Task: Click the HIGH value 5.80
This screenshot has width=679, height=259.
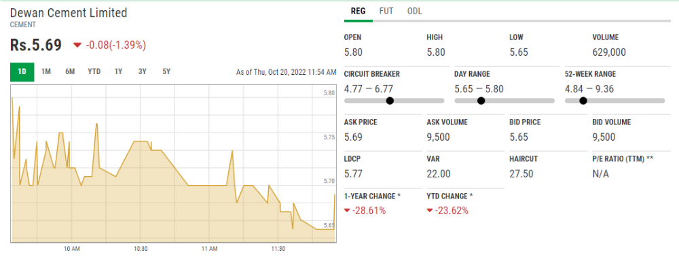Action: 436,53
